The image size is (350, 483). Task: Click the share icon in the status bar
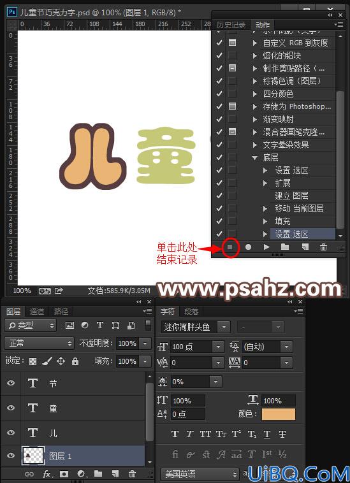tap(59, 291)
